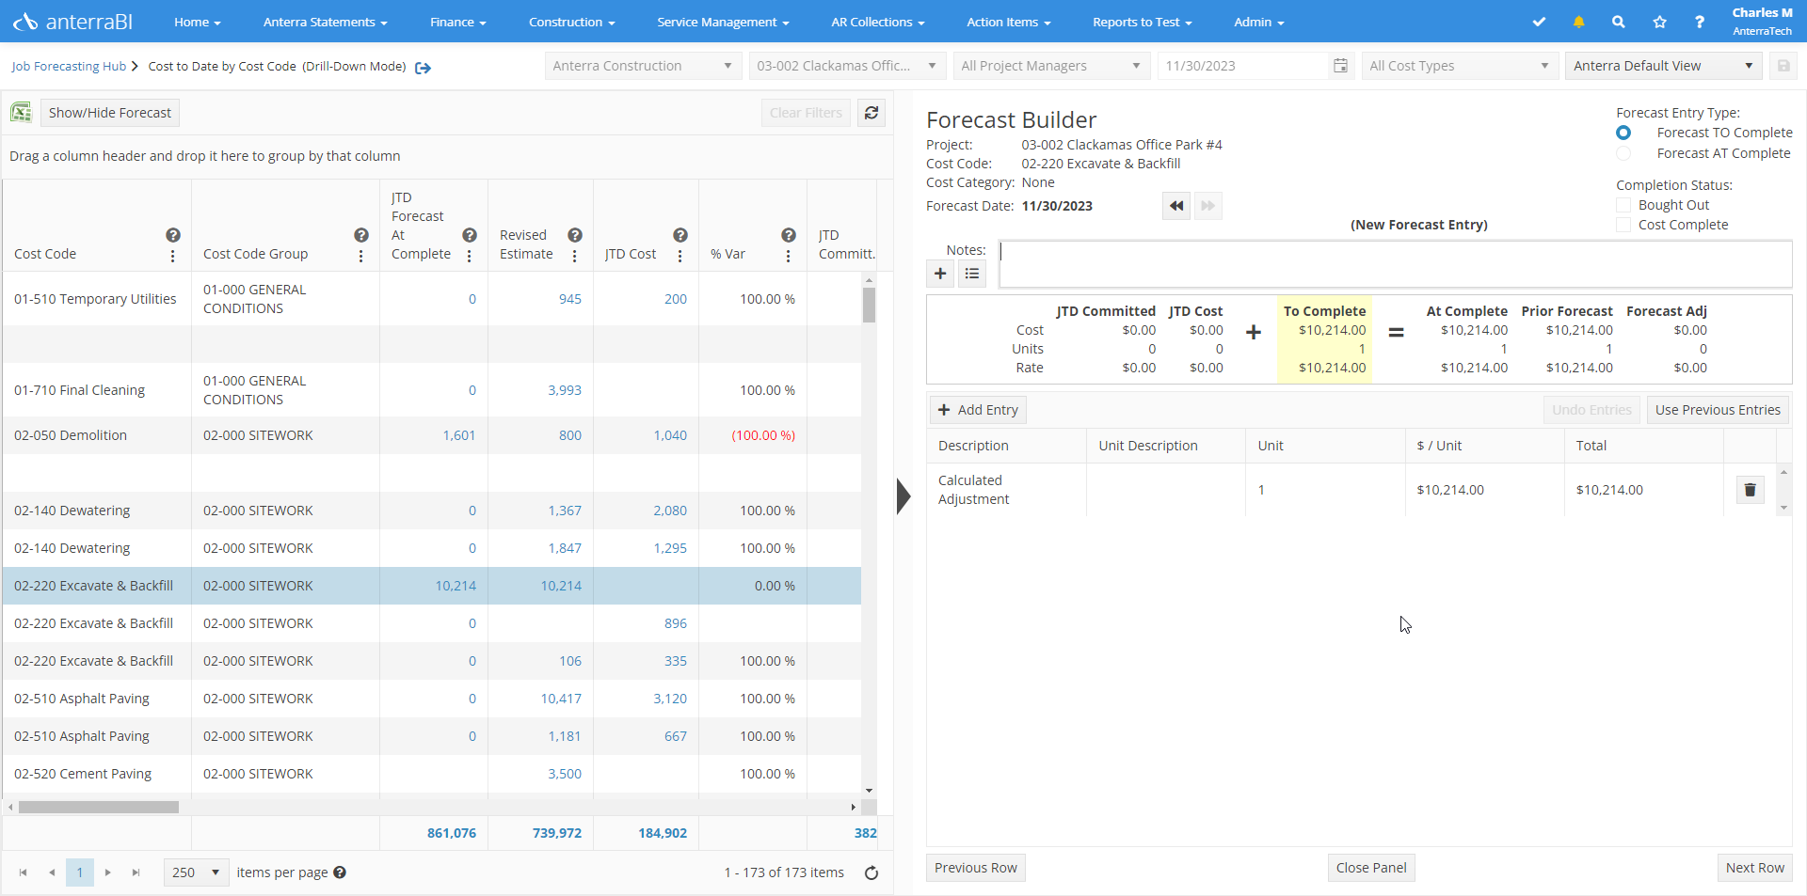Open notes list icon
Viewport: 1807px width, 896px height.
coord(972,274)
